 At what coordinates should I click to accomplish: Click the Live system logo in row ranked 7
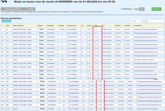pos(41,33)
